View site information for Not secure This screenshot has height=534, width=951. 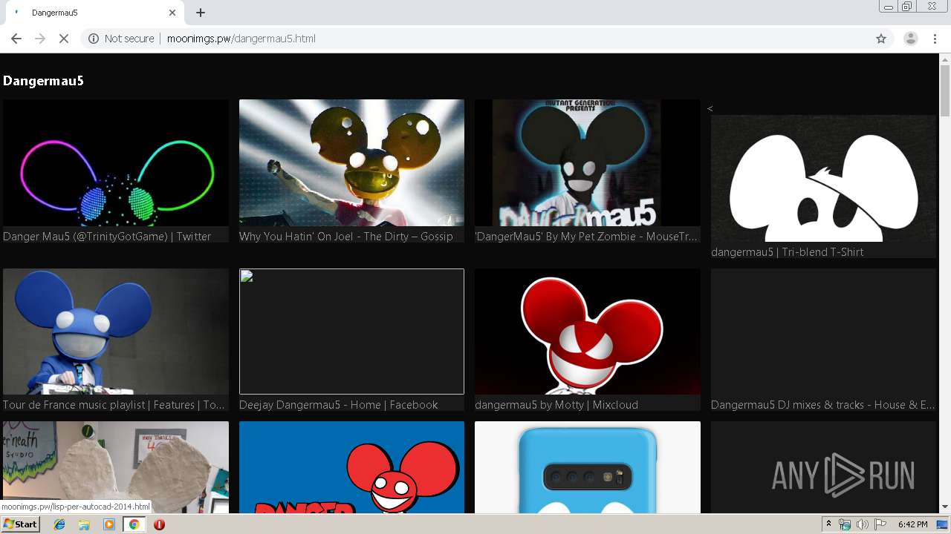pos(121,39)
